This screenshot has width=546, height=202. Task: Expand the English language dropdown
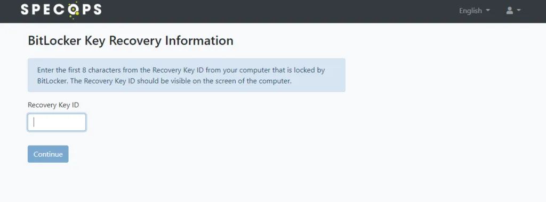(474, 11)
